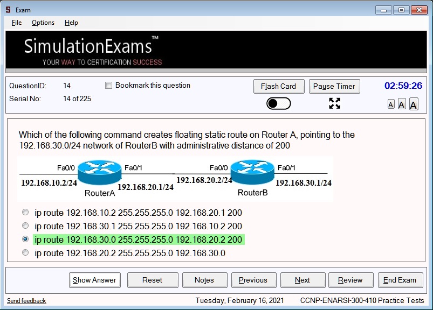The width and height of the screenshot is (433, 310).
Task: Click the Send feedback link
Action: coord(26,301)
